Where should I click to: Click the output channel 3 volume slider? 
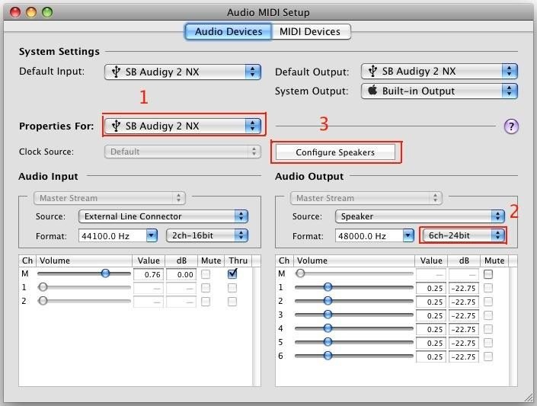(353, 315)
